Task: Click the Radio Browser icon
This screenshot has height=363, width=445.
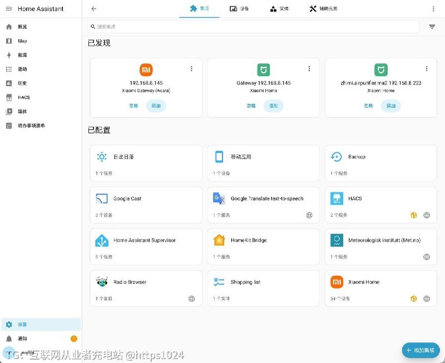Action: pyautogui.click(x=102, y=282)
